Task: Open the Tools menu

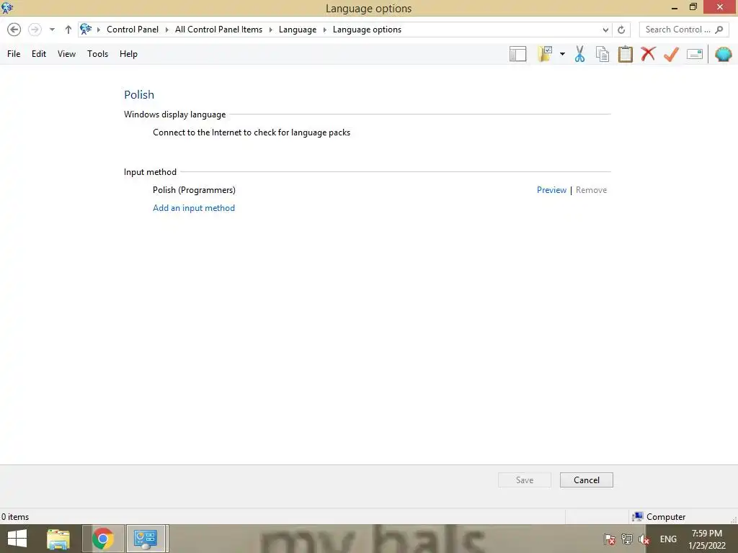Action: click(x=97, y=53)
